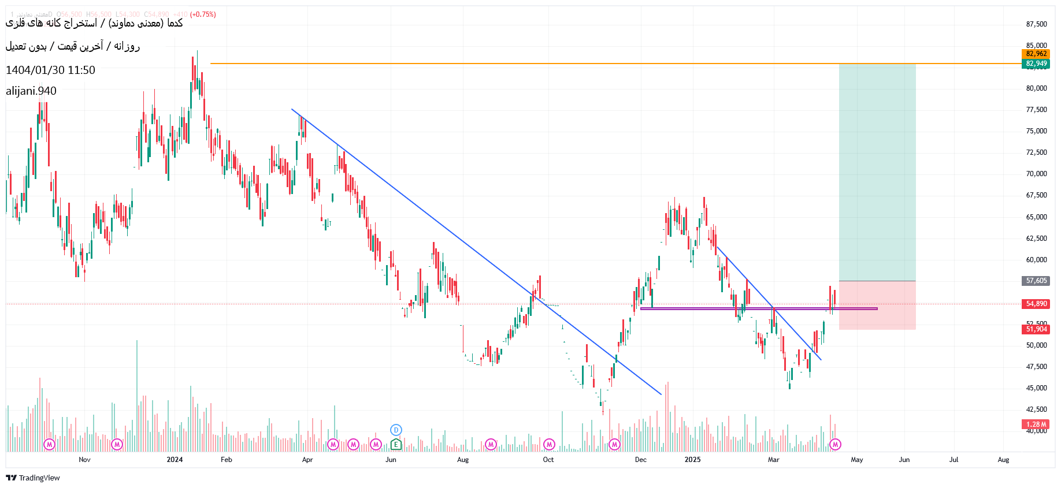Click the grey 57,605 entry price label
The height and width of the screenshot is (488, 1061).
(x=1036, y=281)
